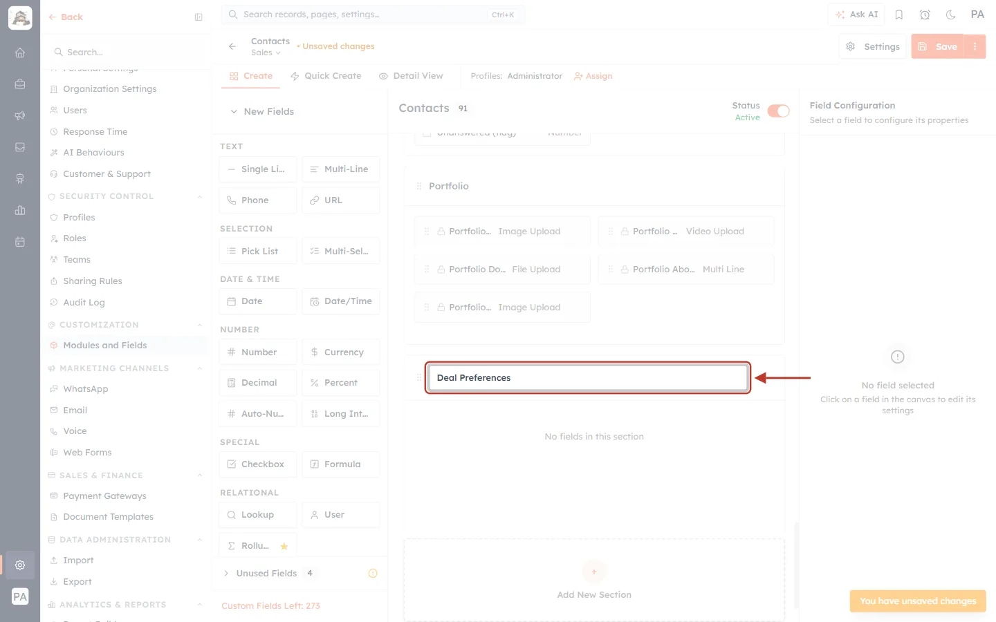
Task: Open the inbox icon in left rail
Action: (20, 147)
